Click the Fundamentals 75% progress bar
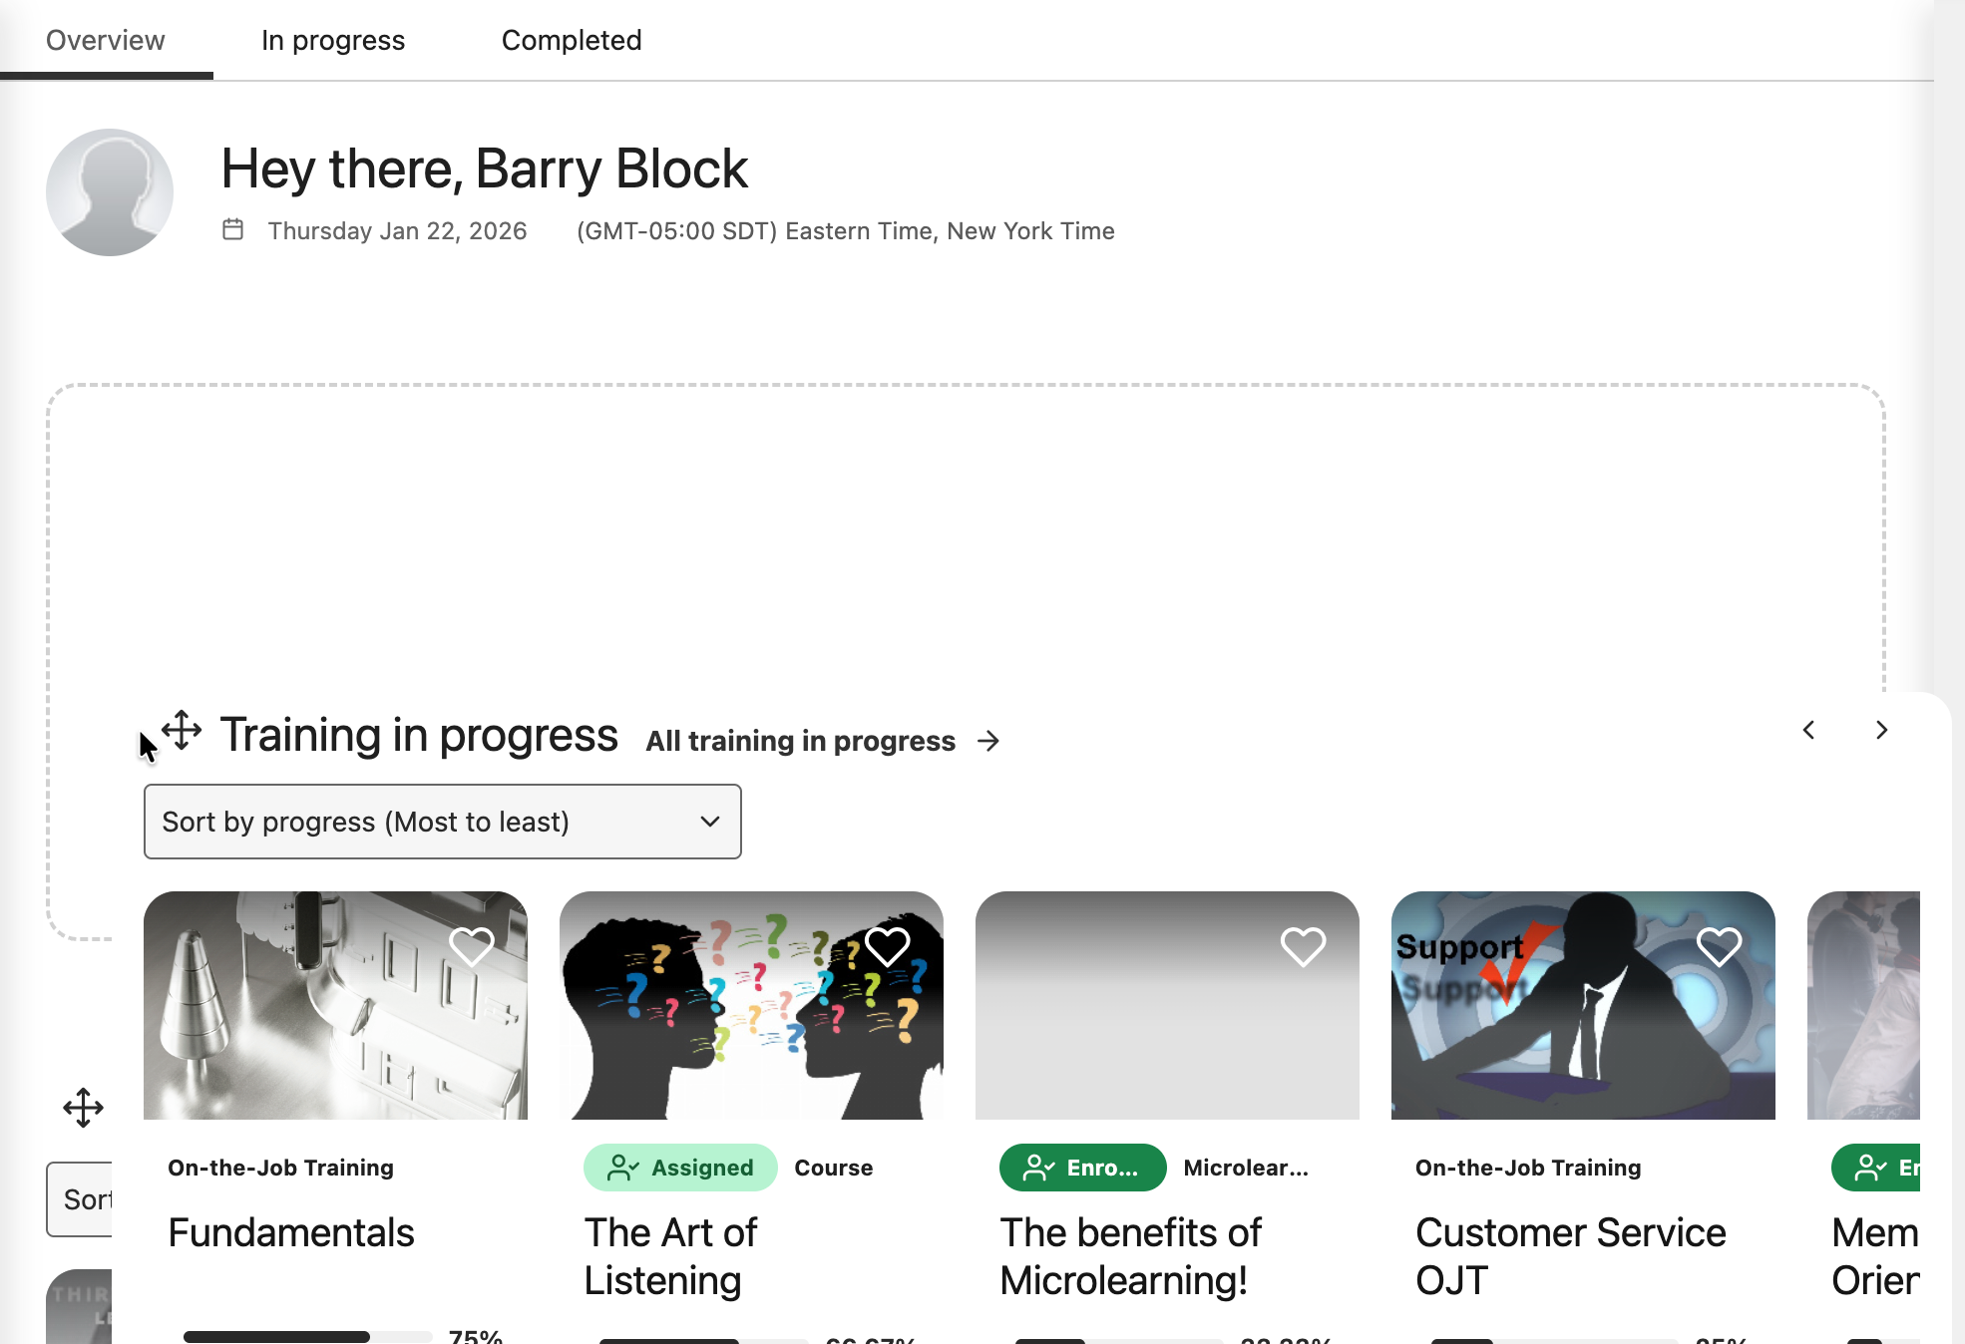This screenshot has height=1344, width=1965. click(x=307, y=1337)
